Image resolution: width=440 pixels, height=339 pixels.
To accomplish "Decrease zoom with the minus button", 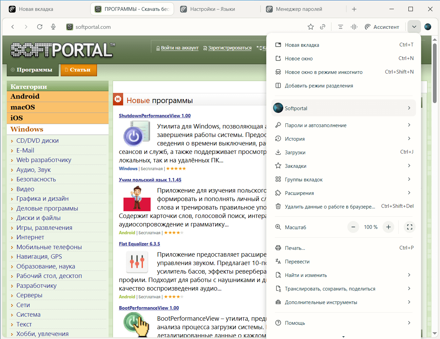I will point(353,227).
